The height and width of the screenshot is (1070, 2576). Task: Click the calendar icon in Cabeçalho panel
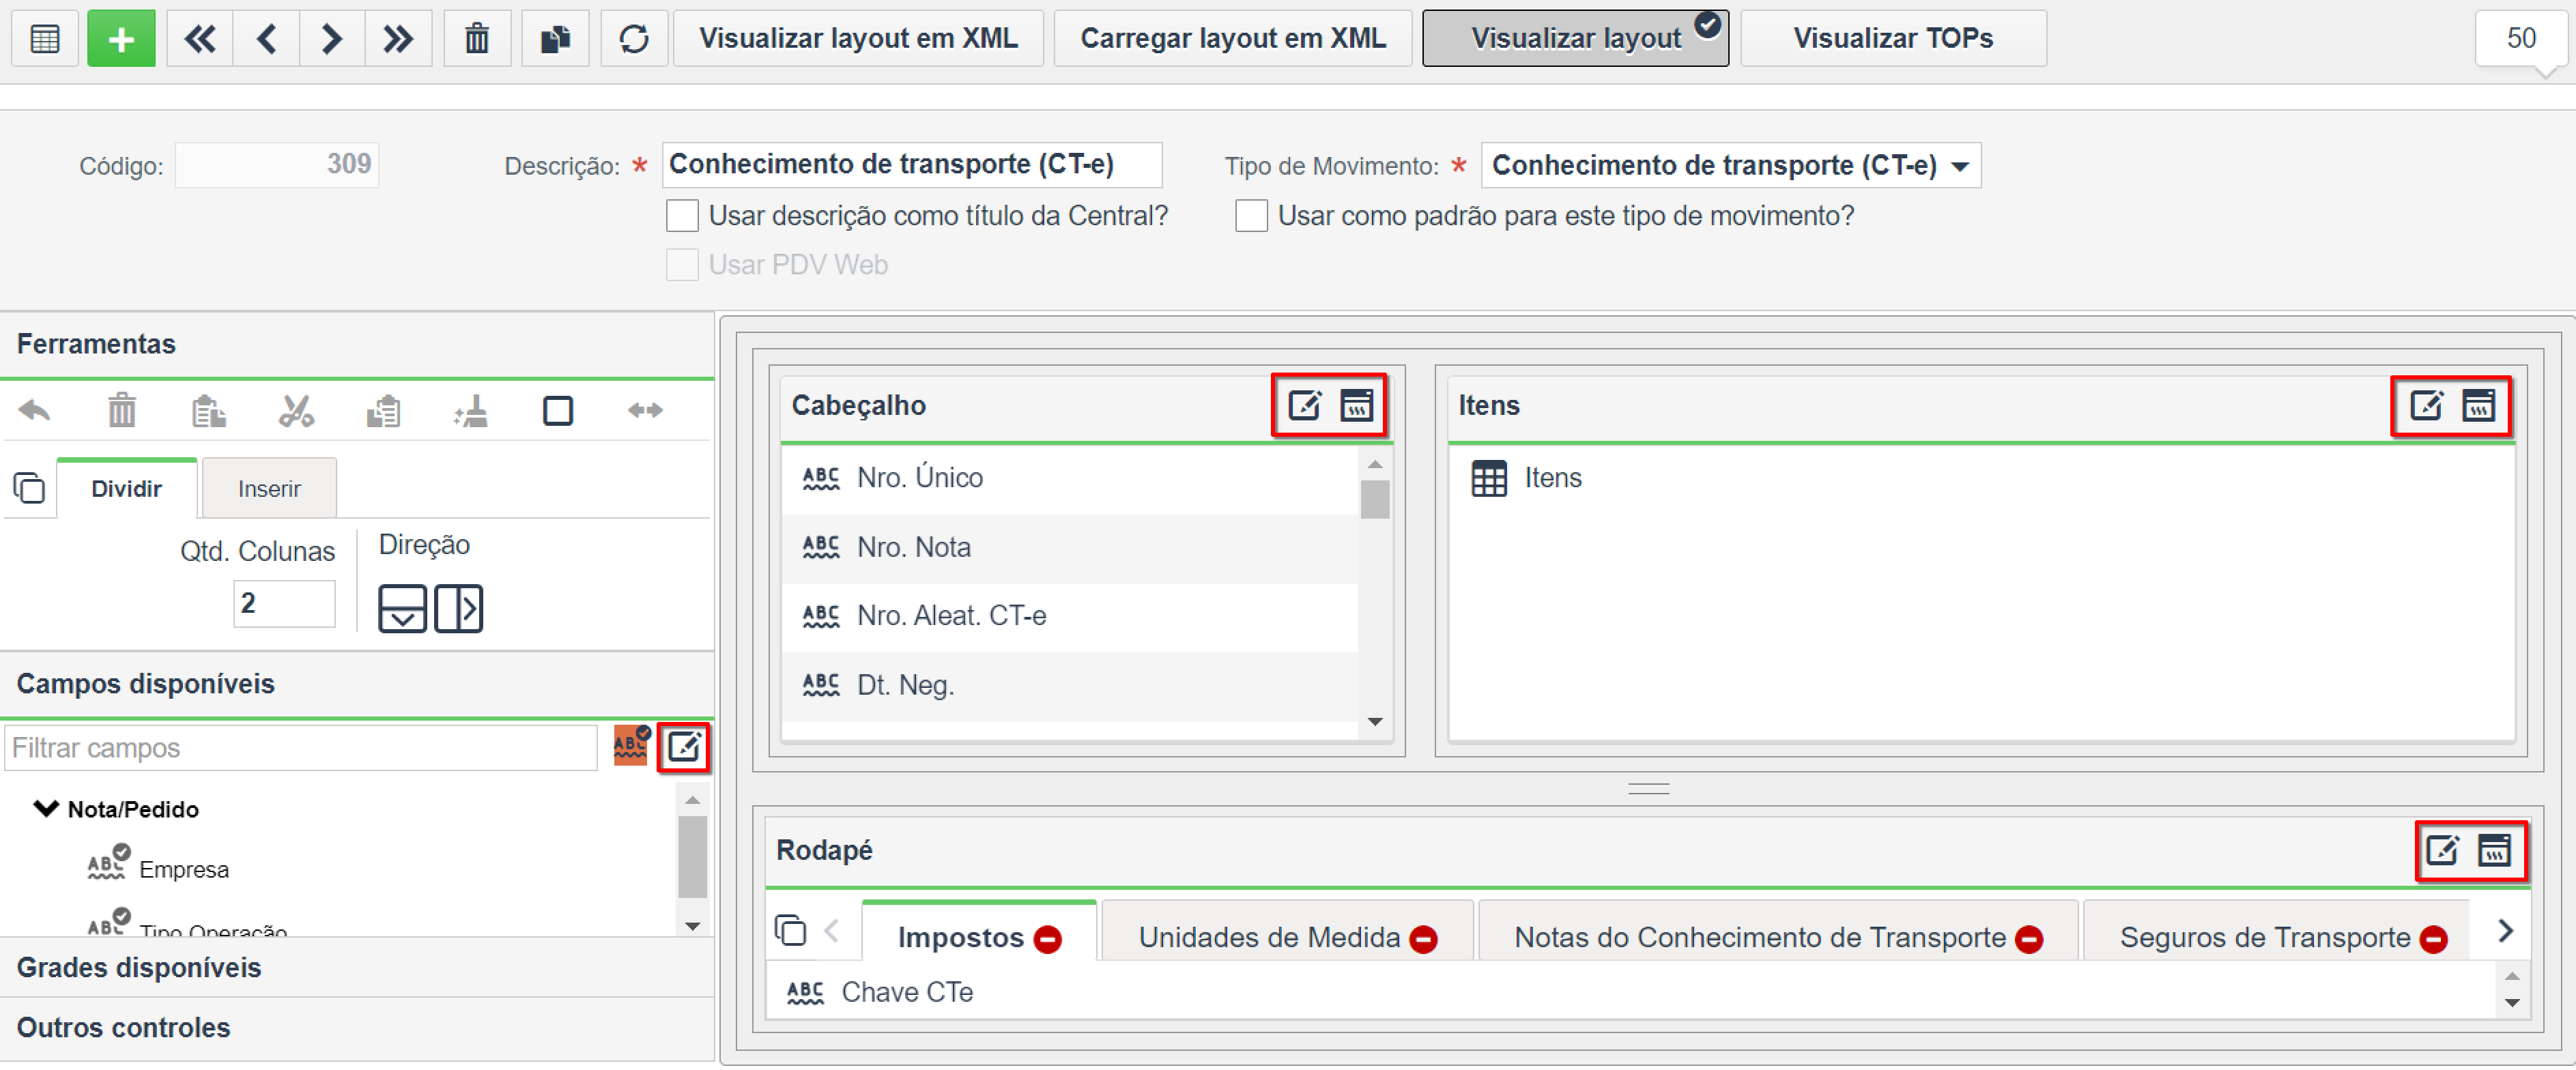pyautogui.click(x=1357, y=405)
